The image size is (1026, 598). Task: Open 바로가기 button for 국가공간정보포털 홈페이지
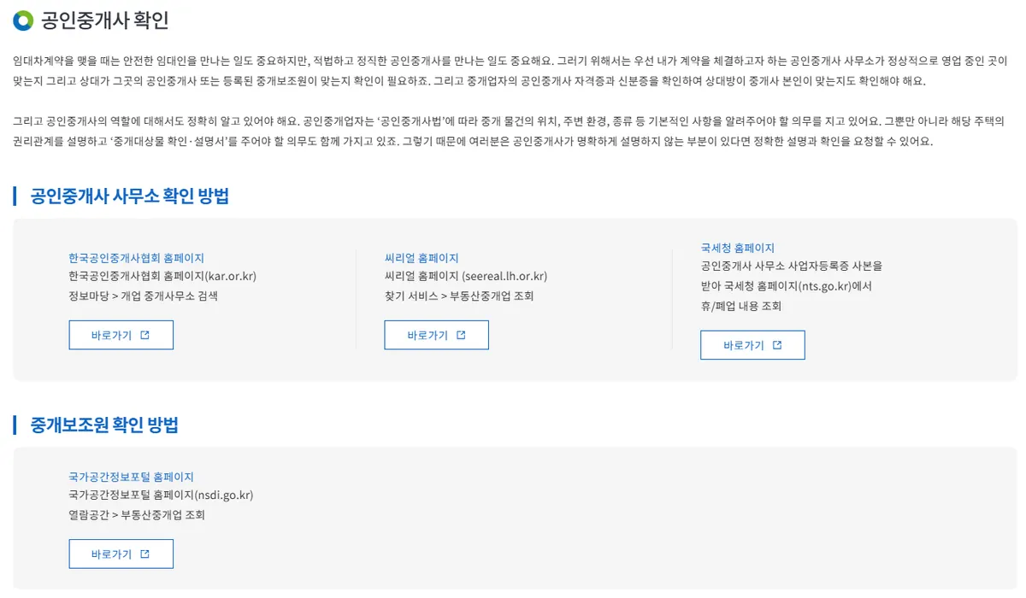121,554
